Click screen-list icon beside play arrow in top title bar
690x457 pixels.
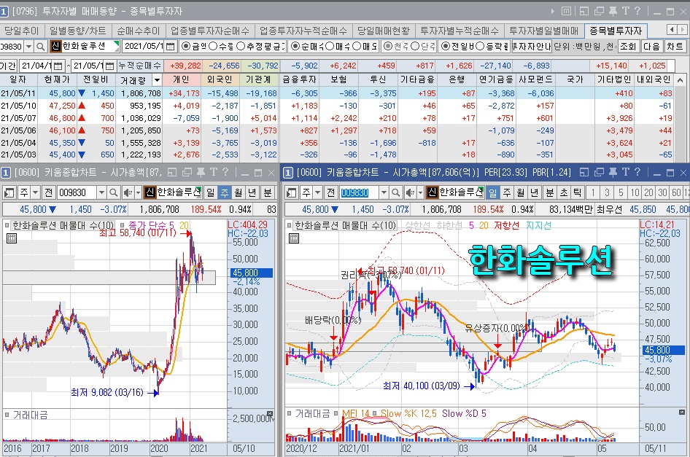[x=567, y=11]
